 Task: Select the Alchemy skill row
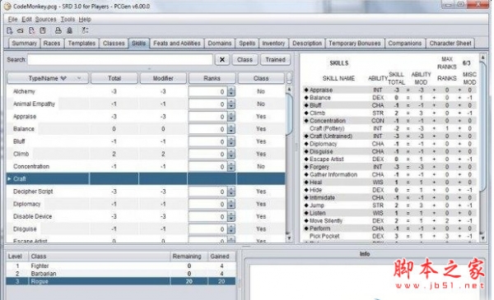pyautogui.click(x=146, y=91)
